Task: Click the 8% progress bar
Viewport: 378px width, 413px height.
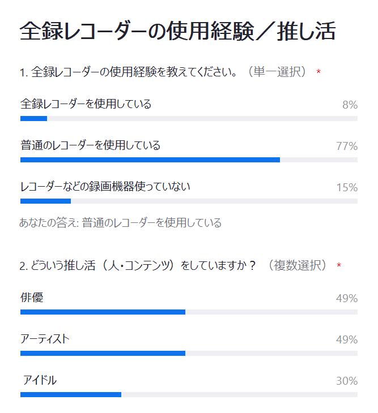Action: pos(189,119)
